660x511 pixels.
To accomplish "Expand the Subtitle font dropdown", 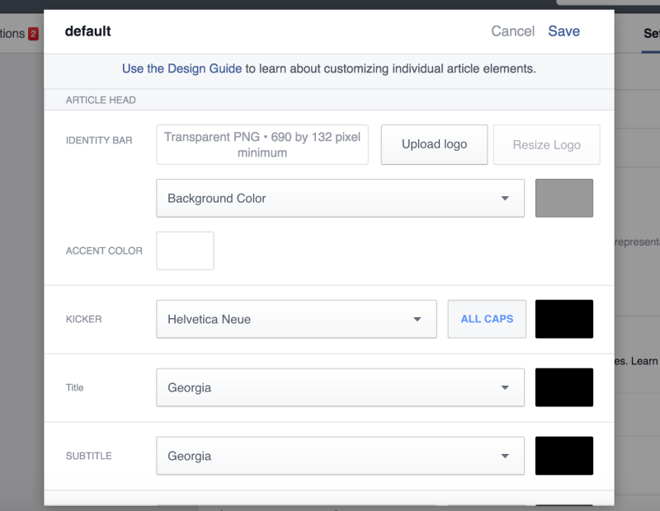I will 340,456.
